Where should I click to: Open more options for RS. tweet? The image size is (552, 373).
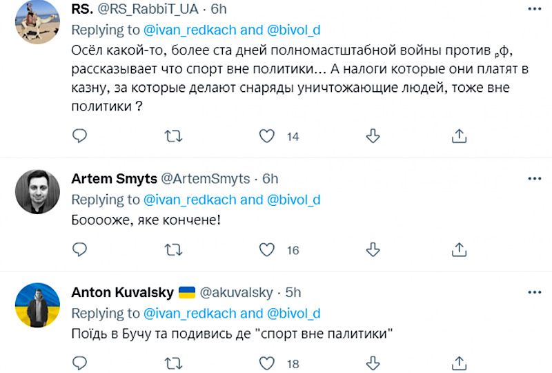pyautogui.click(x=534, y=8)
